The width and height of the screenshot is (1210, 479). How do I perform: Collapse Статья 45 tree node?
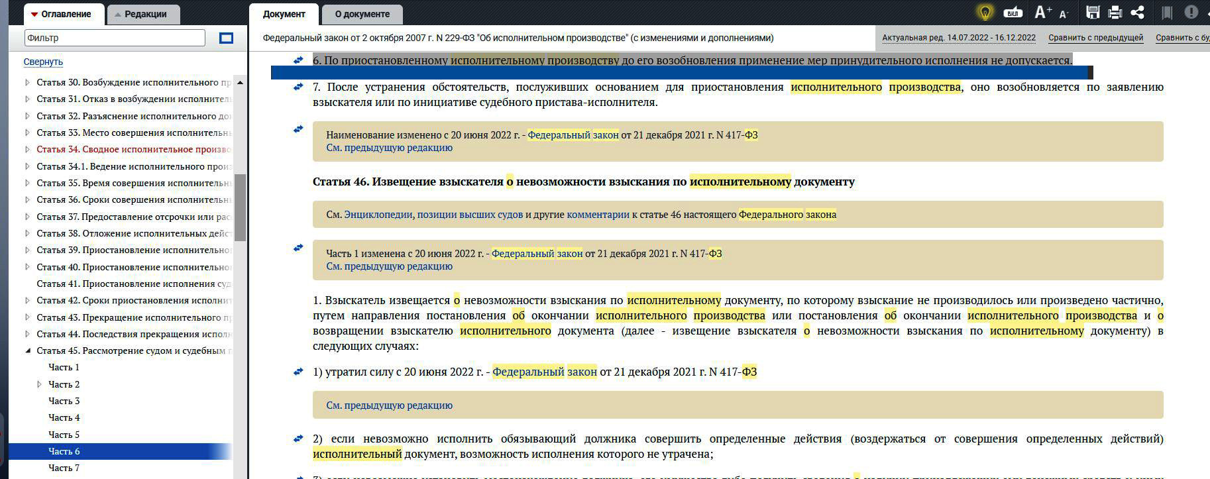coord(27,351)
